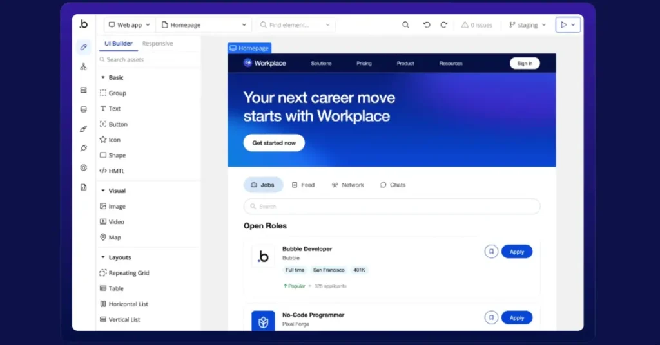Open the Find element dropdown
Image resolution: width=660 pixels, height=345 pixels.
[x=295, y=25]
